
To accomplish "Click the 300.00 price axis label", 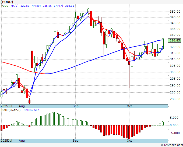I will 175,72.
